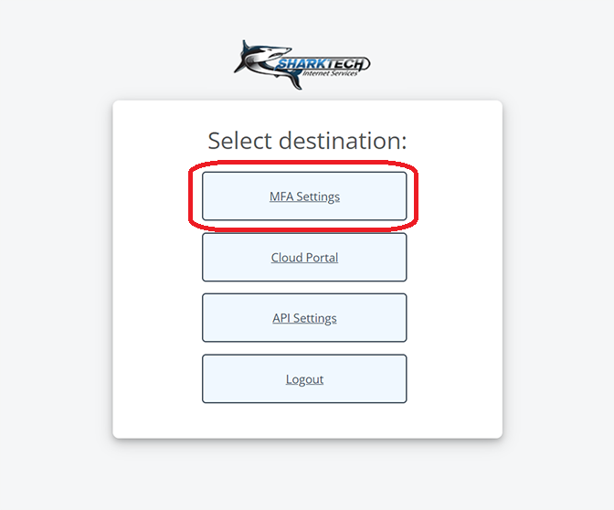Screen dimensions: 614x510
Task: Click the underlined Cloud Portal link text
Action: [304, 258]
